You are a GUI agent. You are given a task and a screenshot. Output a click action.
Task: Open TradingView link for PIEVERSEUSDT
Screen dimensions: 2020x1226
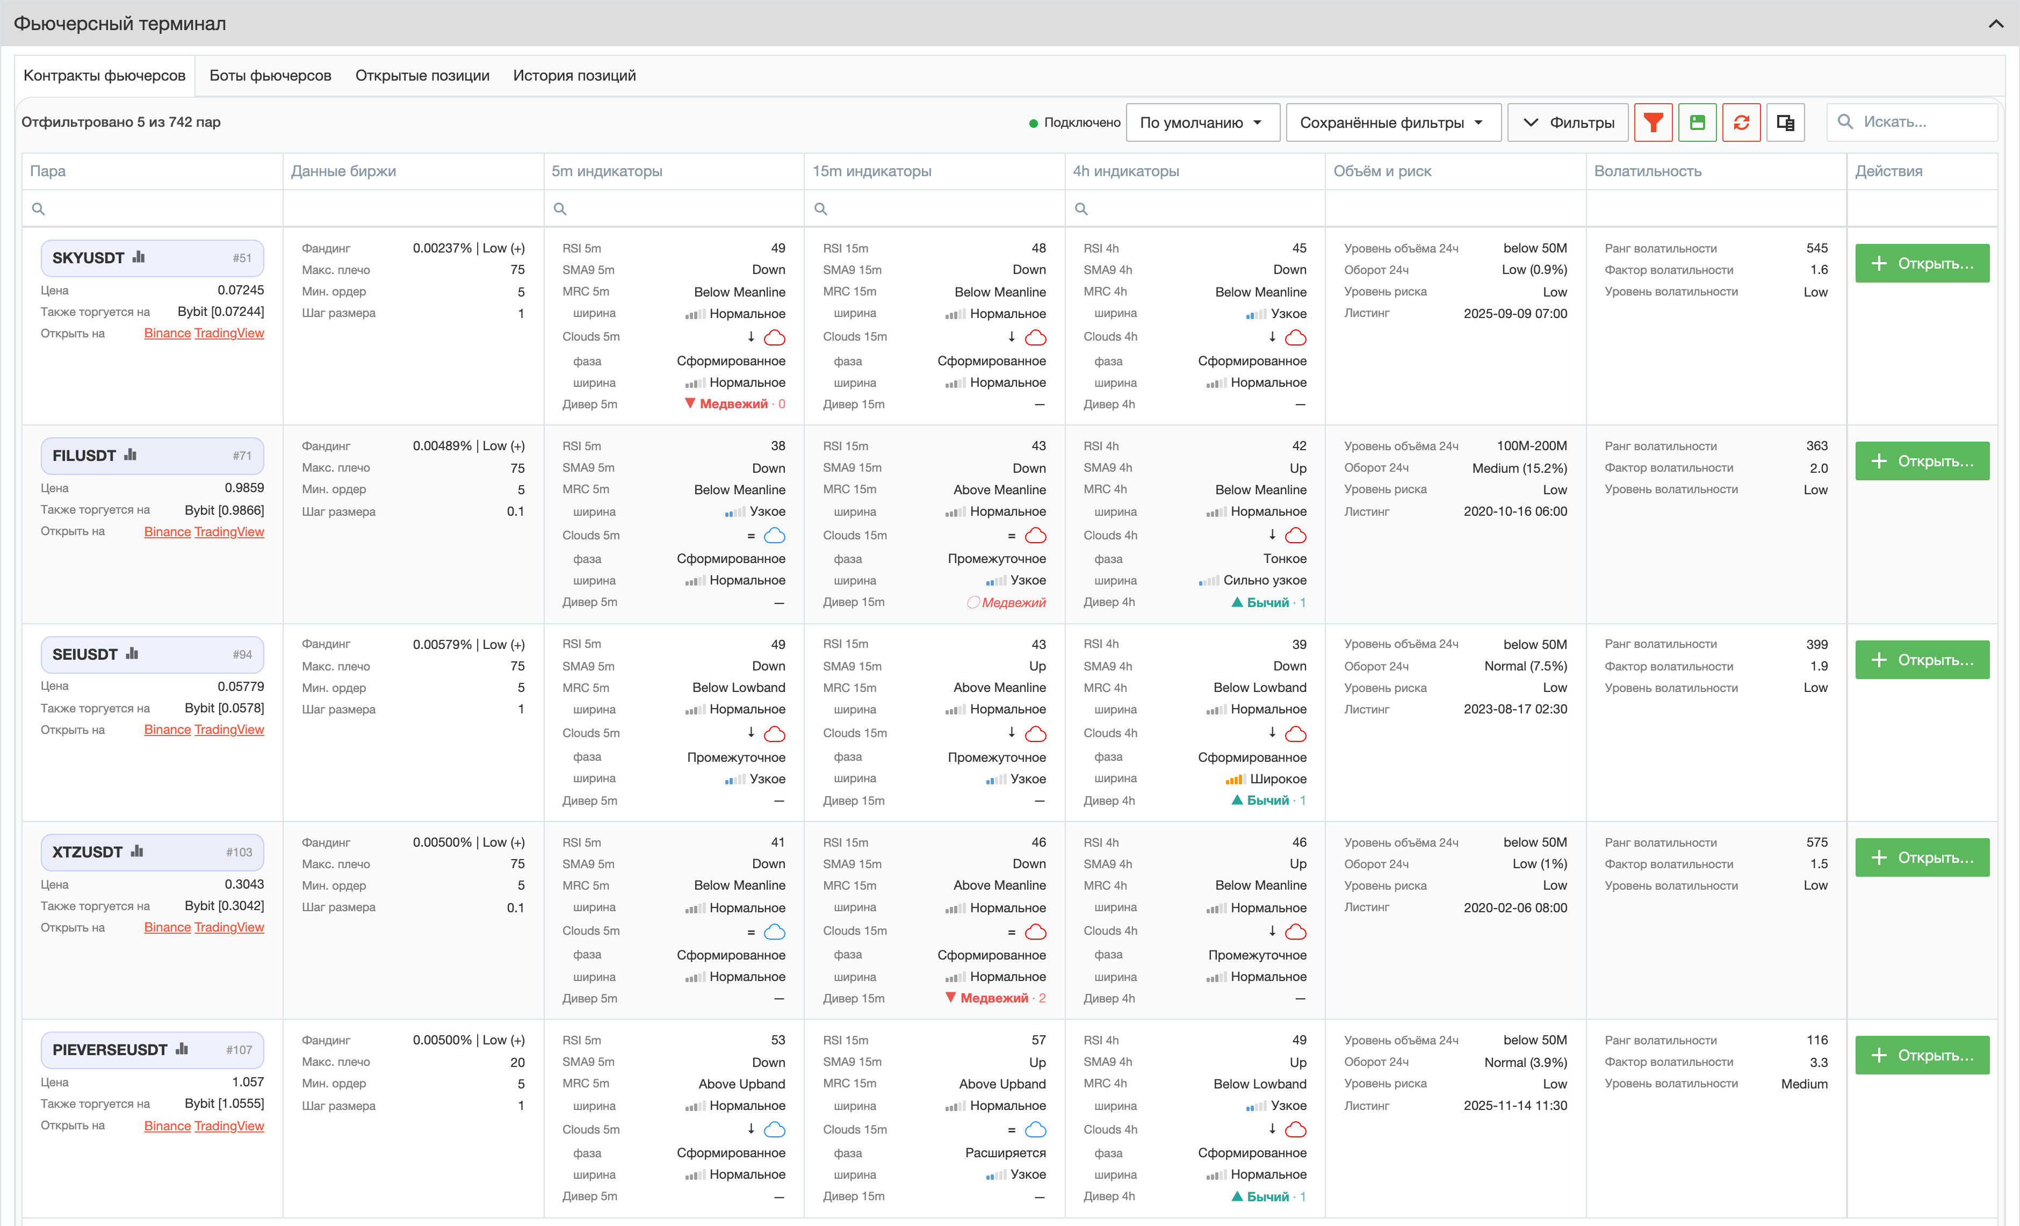pos(229,1125)
